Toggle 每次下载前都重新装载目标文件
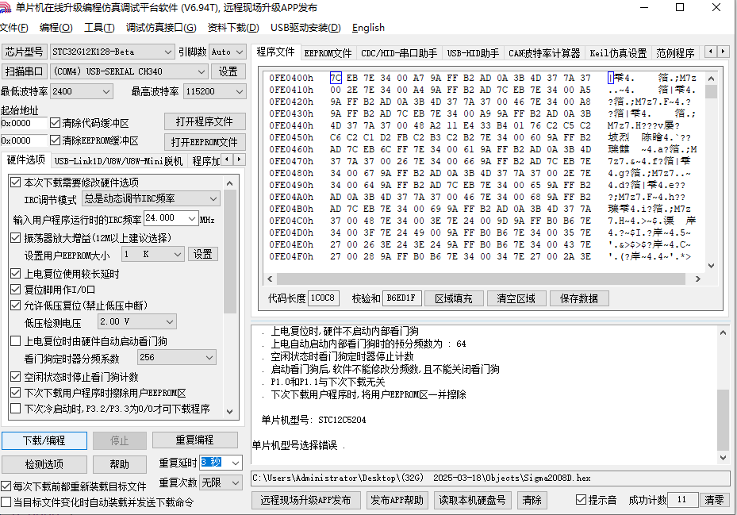Viewport: 737px width, 515px height. [6, 486]
